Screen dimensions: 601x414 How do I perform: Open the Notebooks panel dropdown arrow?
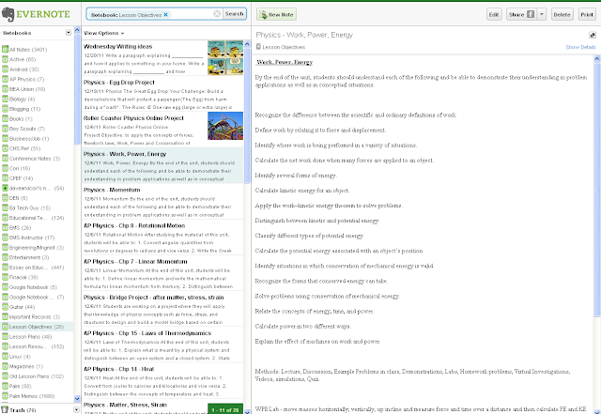[69, 33]
